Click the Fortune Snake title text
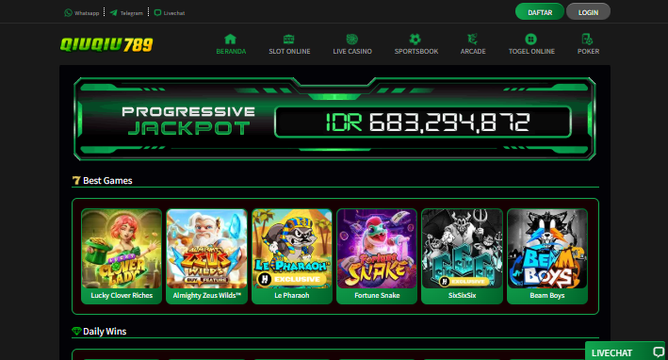 click(377, 295)
